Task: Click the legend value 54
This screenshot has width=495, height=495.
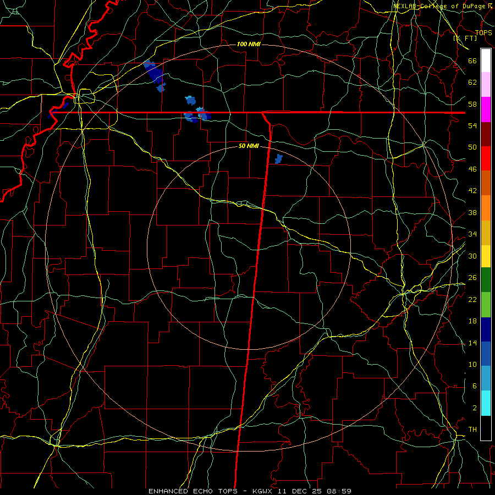Action: tap(472, 125)
